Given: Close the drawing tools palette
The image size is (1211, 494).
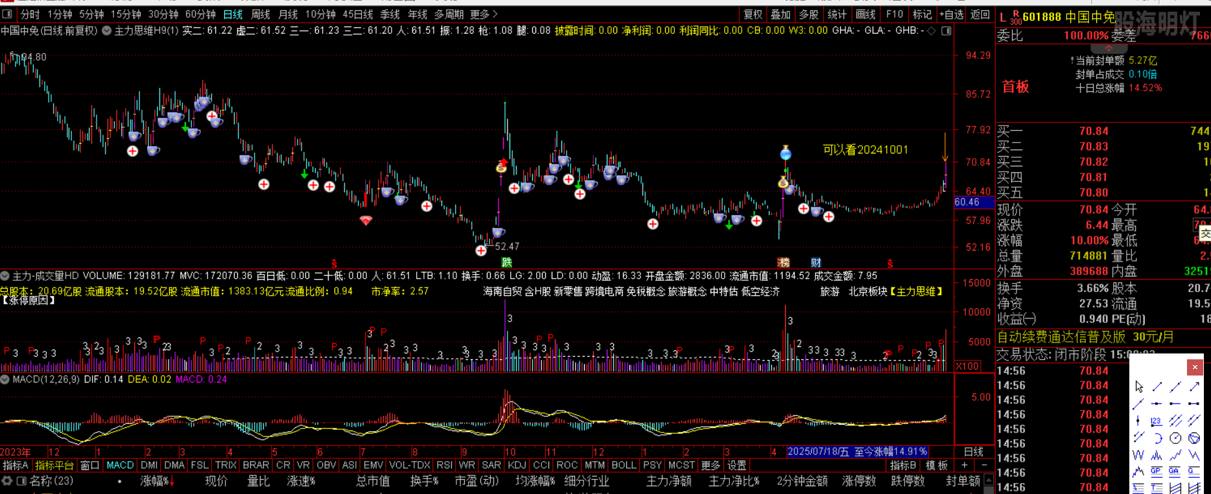Looking at the screenshot, I should coord(1195,367).
